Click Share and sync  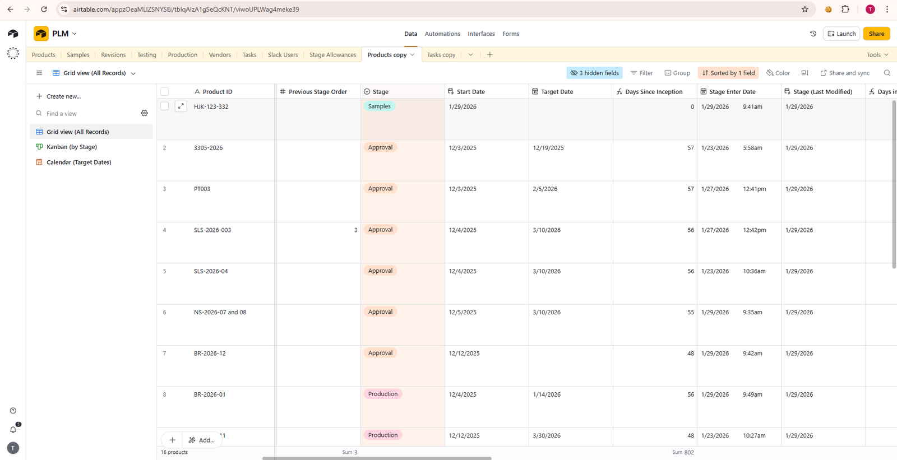(x=845, y=73)
